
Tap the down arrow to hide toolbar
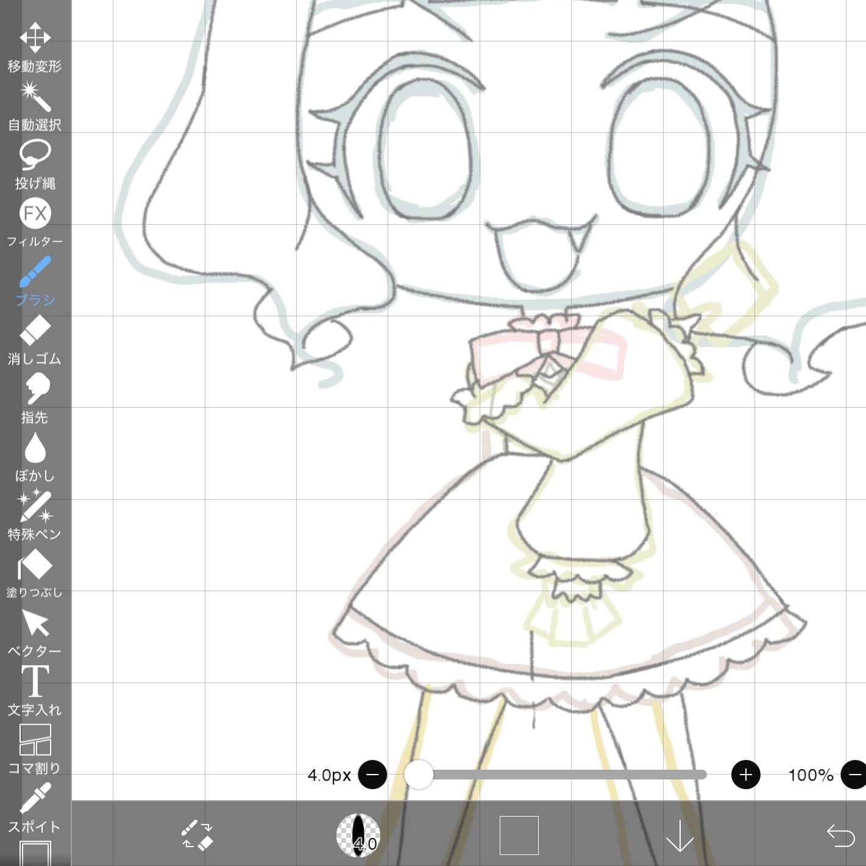point(680,836)
